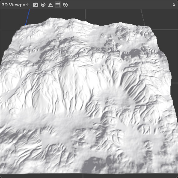The width and height of the screenshot is (178, 178).
Task: Click the triangle wireframe mesh icon
Action: (x=50, y=5)
